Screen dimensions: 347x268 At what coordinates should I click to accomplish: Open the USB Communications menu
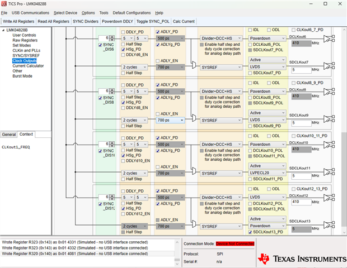[x=30, y=13]
